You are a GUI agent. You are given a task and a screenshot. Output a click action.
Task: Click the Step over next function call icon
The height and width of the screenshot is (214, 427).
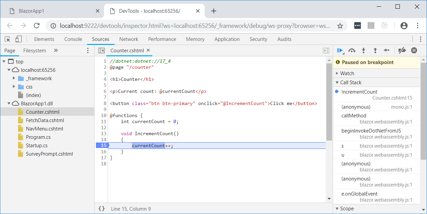tap(352, 50)
